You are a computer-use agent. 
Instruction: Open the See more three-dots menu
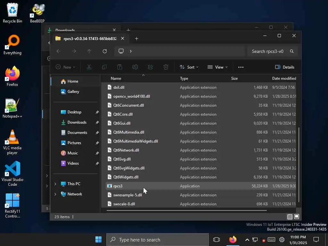pyautogui.click(x=241, y=67)
